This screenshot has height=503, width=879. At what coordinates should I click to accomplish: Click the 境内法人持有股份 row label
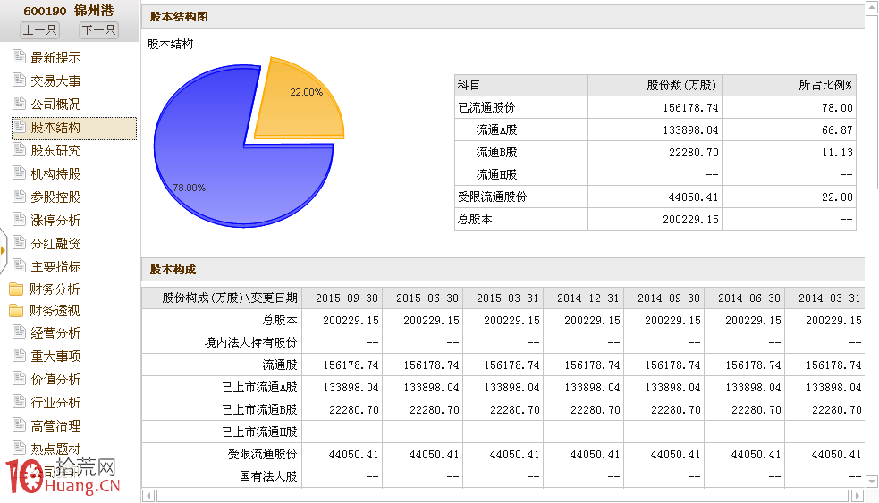coord(250,342)
